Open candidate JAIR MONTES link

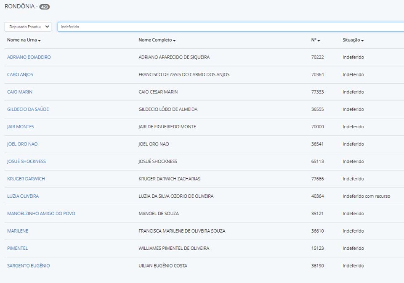[x=21, y=127]
